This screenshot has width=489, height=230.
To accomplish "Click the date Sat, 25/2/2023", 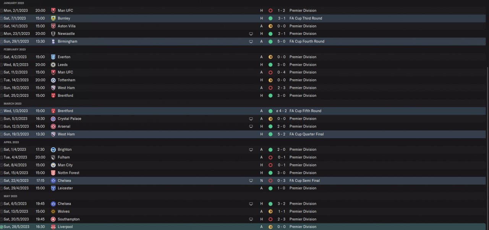I will coord(16,96).
